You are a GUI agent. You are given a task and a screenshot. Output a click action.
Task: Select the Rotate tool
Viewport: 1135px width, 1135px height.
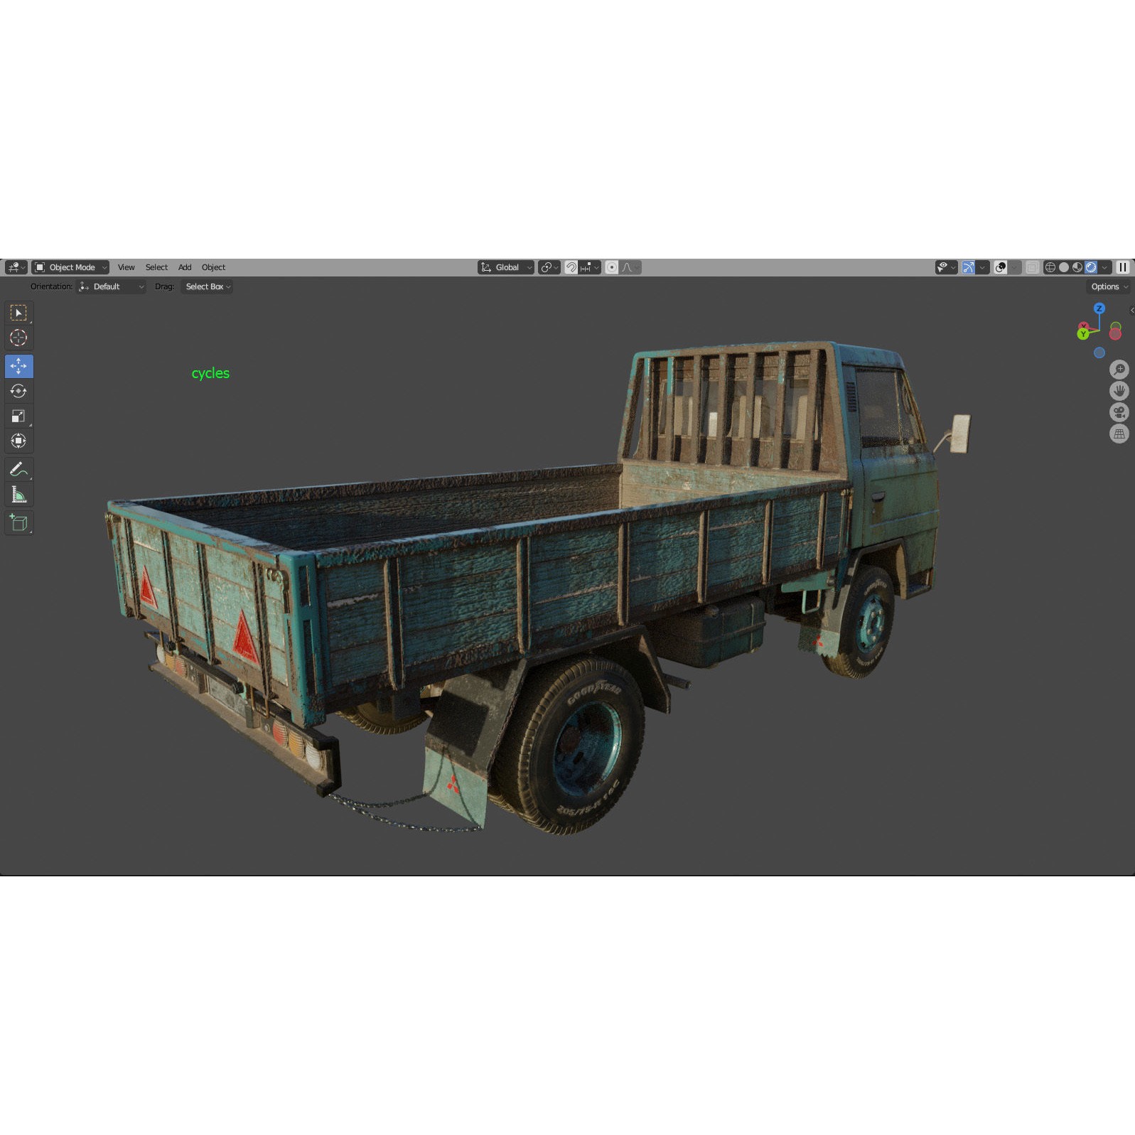pyautogui.click(x=18, y=391)
